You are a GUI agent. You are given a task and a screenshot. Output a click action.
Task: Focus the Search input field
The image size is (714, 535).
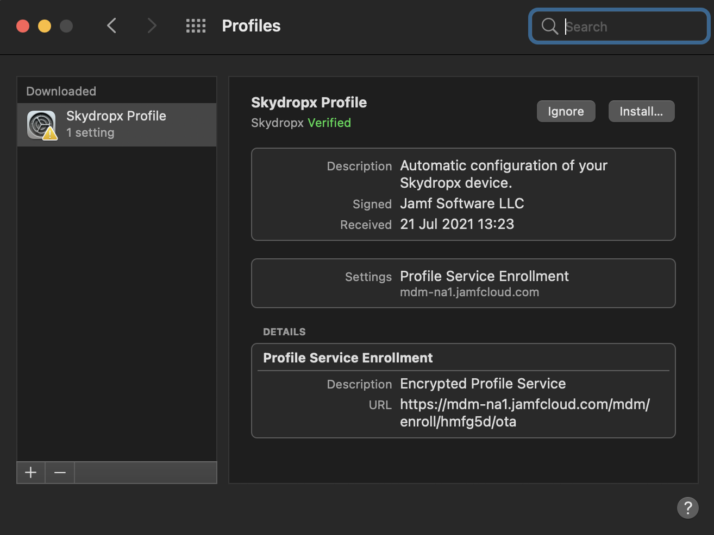pyautogui.click(x=619, y=26)
